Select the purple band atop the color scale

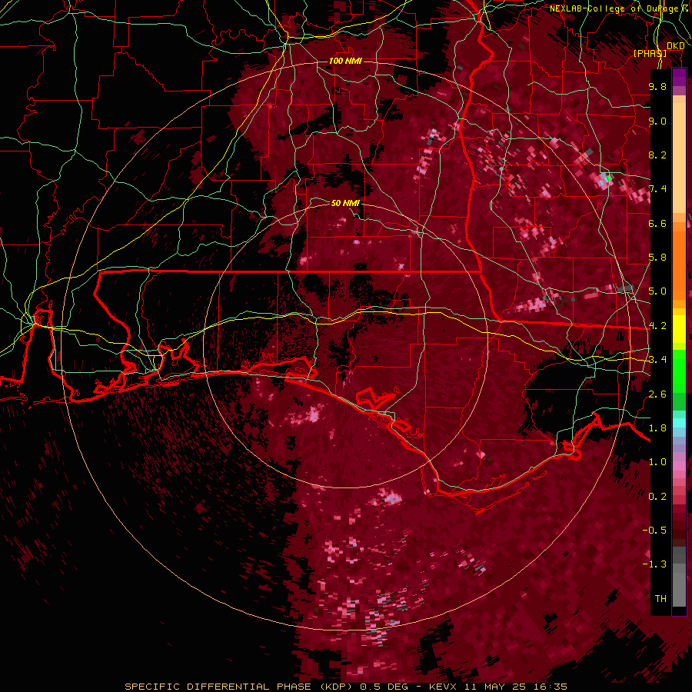[679, 77]
